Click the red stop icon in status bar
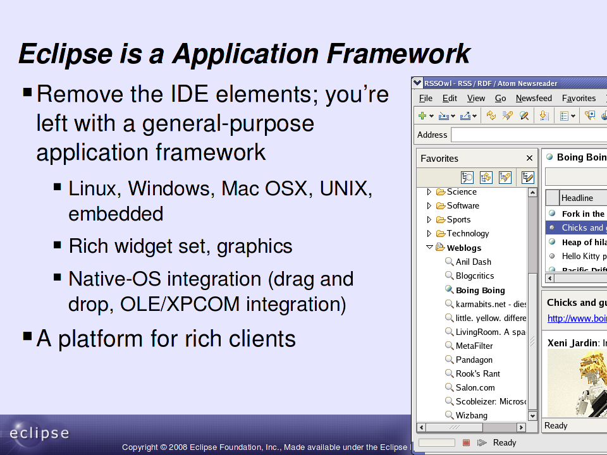The image size is (607, 455). [466, 442]
